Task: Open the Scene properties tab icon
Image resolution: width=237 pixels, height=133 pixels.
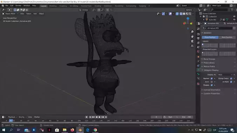Action: [x=198, y=47]
